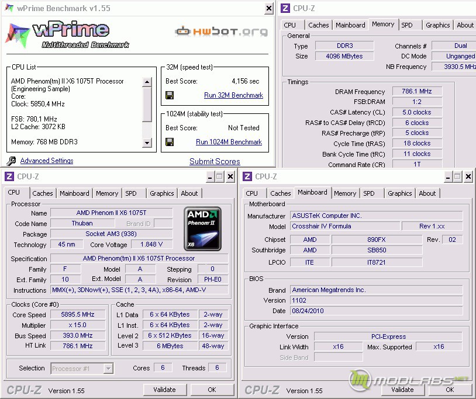Click the AMD Phenom II processor logo
This screenshot has width=476, height=399.
click(202, 229)
